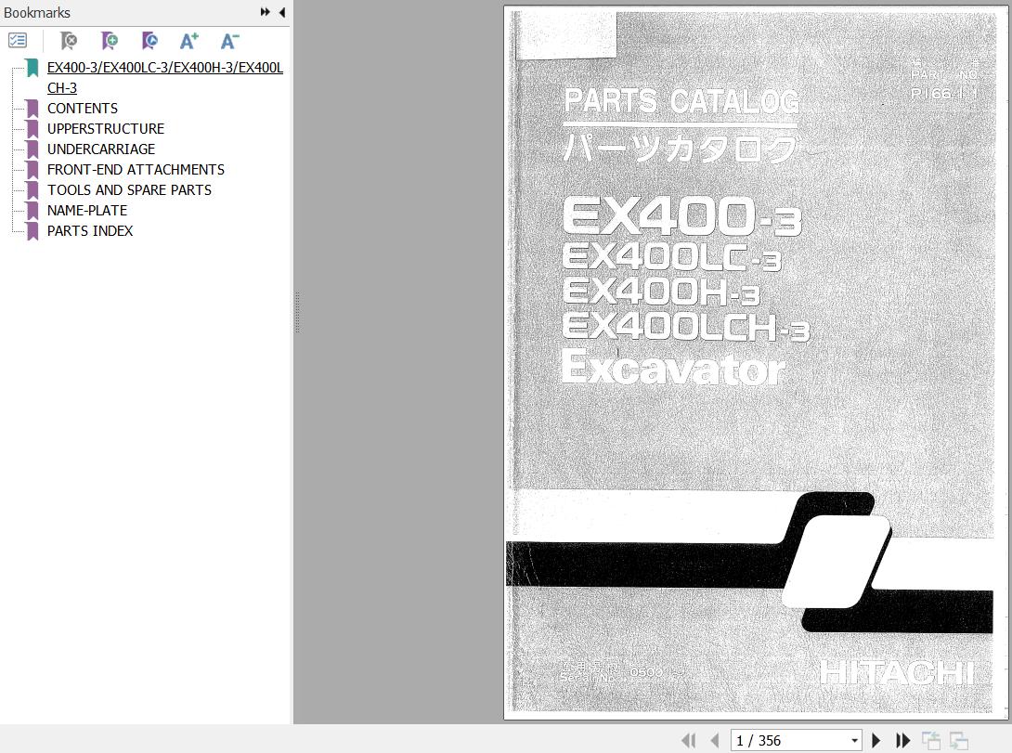Open the PARTS INDEX bookmark
The image size is (1012, 753).
pos(90,231)
